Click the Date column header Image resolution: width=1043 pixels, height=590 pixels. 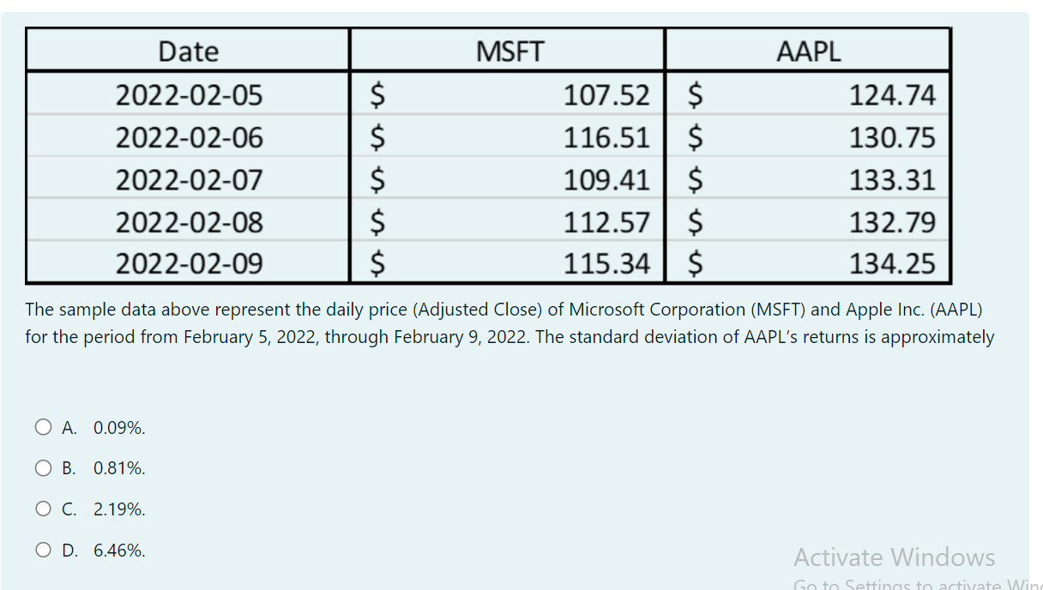[188, 51]
